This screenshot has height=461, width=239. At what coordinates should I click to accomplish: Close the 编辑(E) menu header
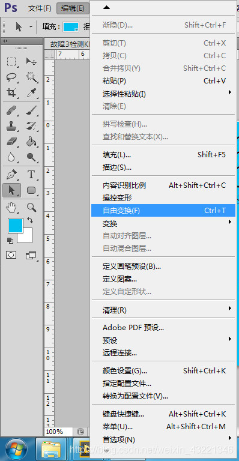(x=73, y=8)
